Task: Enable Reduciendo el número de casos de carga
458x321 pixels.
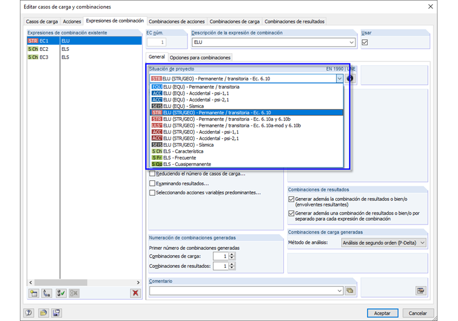Action: point(152,174)
